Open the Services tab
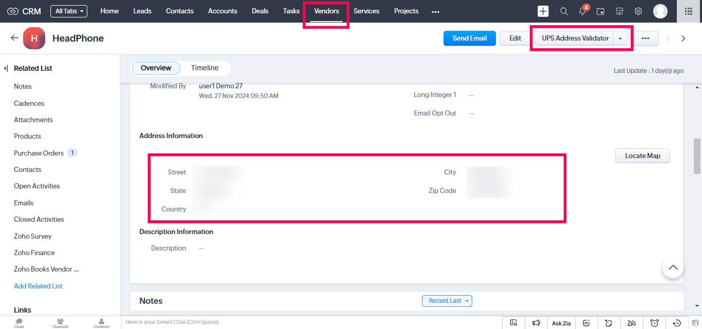 coord(366,11)
